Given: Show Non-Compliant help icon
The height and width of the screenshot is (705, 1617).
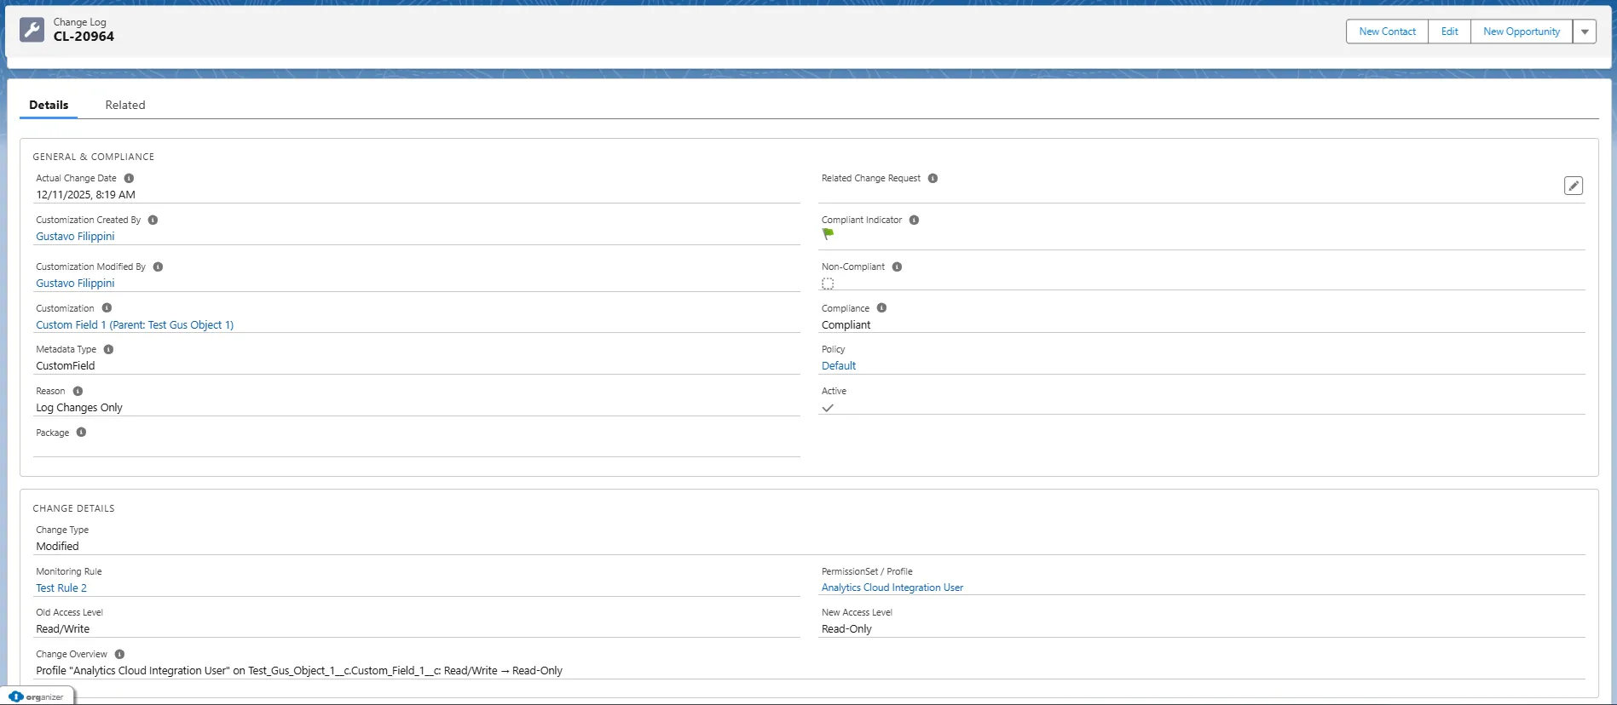Looking at the screenshot, I should point(897,267).
